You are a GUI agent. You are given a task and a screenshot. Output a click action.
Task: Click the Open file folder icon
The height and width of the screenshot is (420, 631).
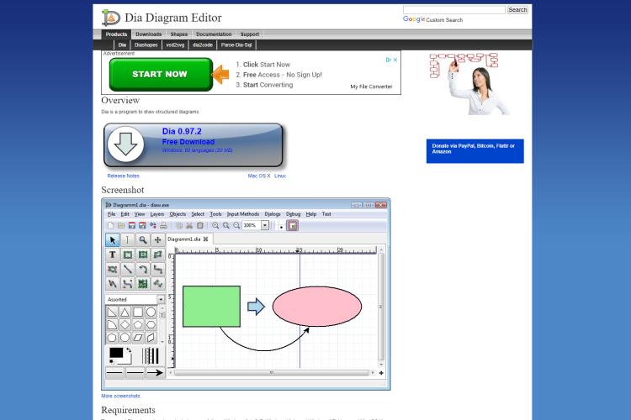[x=120, y=225]
